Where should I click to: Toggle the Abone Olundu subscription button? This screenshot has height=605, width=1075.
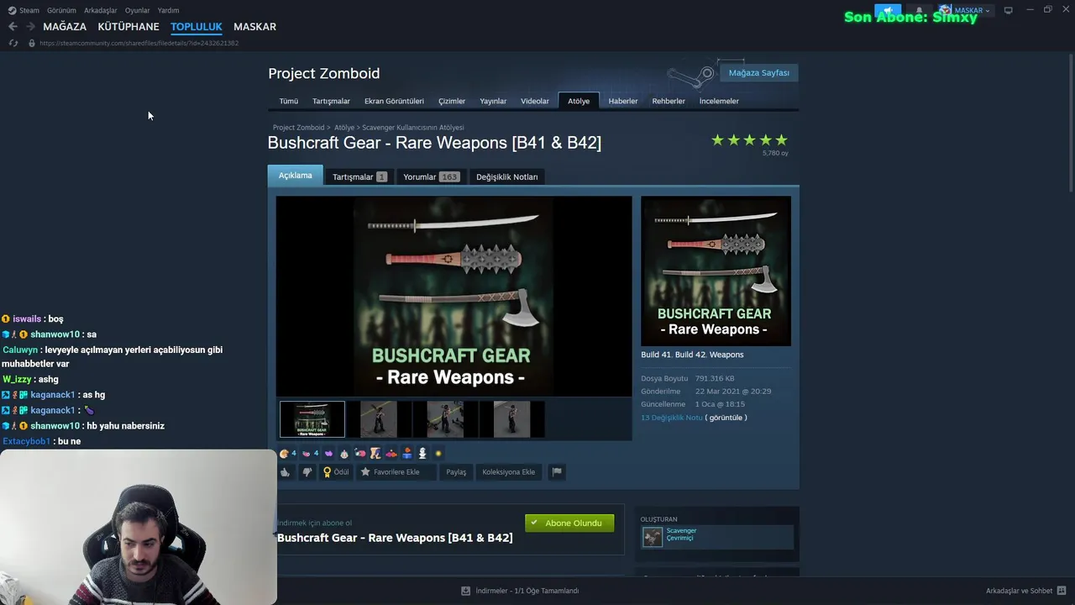point(569,523)
